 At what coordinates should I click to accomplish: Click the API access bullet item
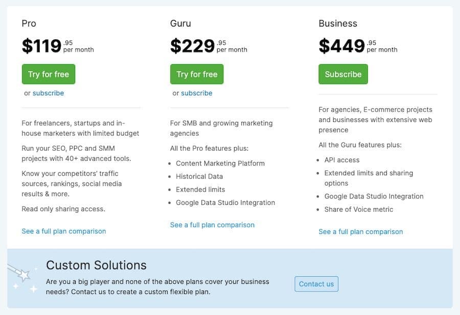(x=342, y=160)
